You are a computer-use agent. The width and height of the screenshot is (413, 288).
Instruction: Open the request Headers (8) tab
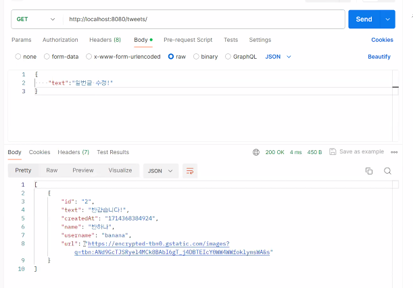[x=105, y=40]
